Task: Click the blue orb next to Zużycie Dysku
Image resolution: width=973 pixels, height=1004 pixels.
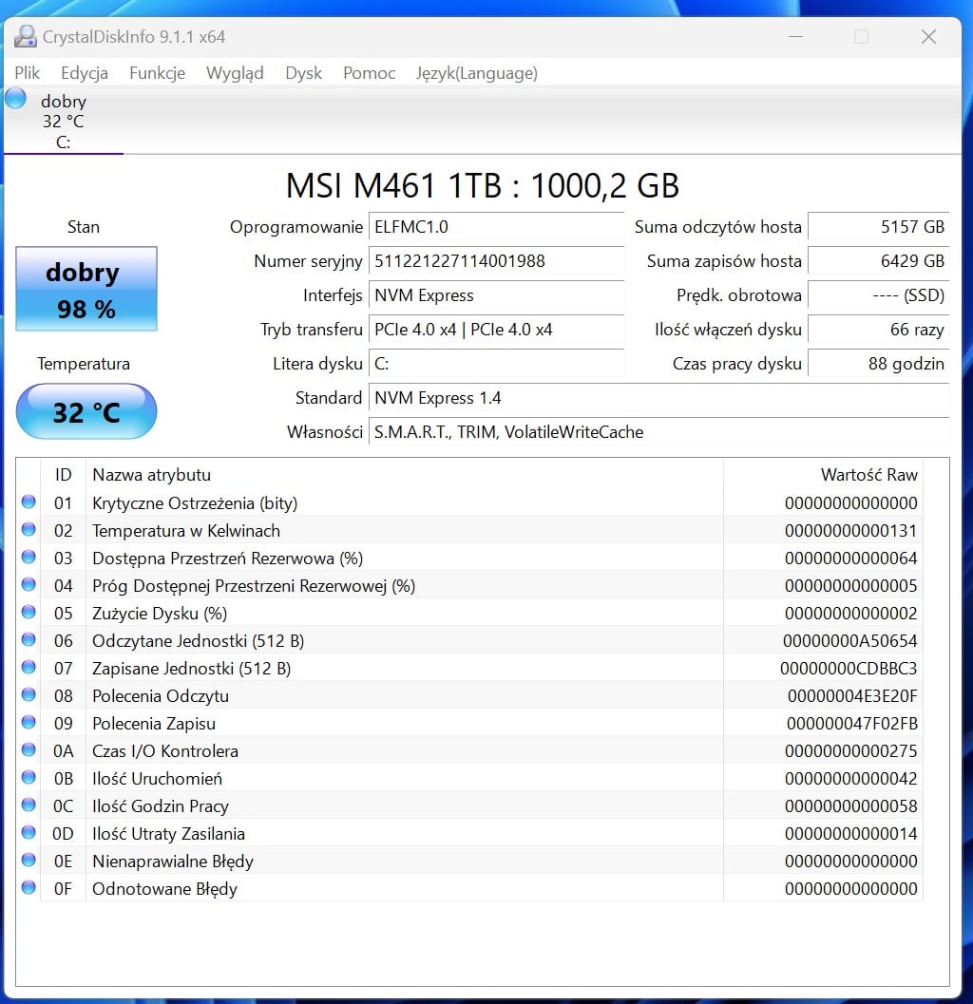Action: (29, 613)
